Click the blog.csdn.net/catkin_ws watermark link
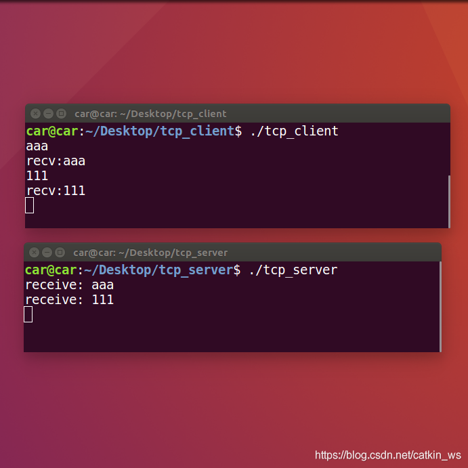This screenshot has height=468, width=468. (388, 455)
